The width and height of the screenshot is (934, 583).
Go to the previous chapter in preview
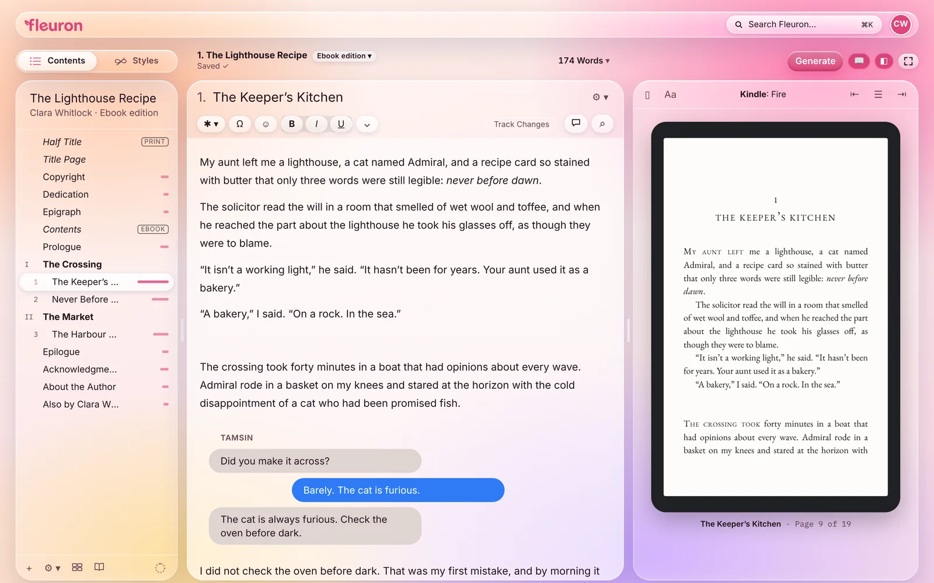tap(855, 94)
